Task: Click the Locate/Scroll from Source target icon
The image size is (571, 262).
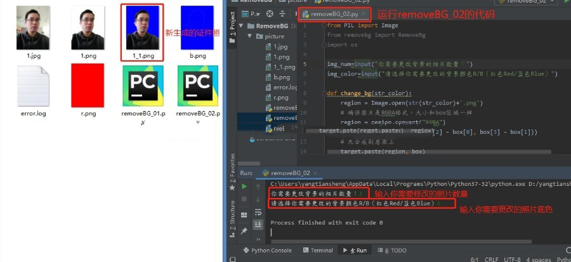Action: (271, 13)
